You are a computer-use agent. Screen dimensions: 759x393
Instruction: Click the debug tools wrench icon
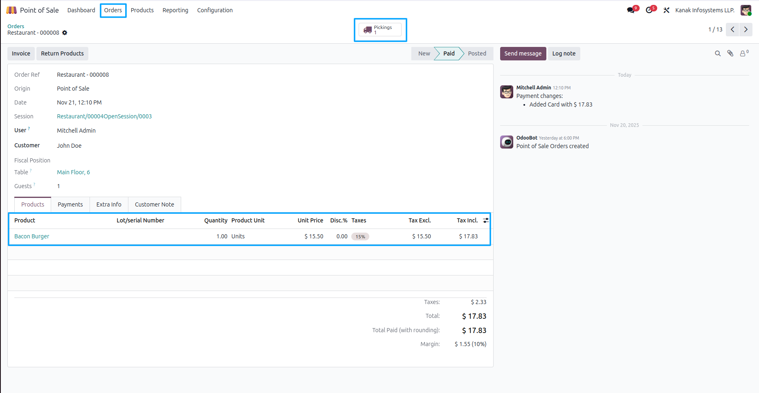point(667,10)
